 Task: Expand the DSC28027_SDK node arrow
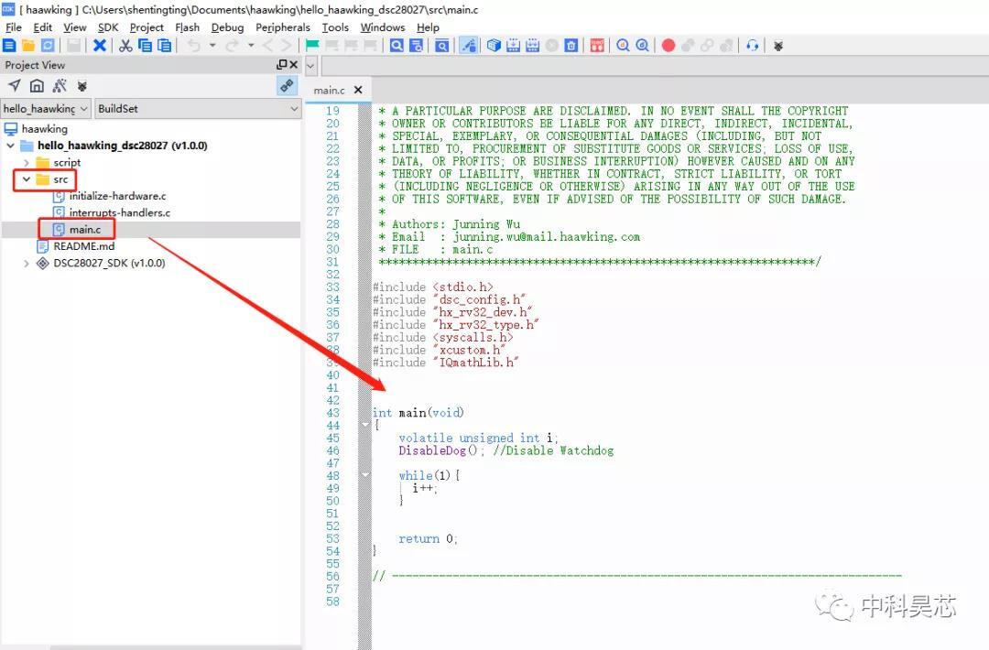coord(27,264)
